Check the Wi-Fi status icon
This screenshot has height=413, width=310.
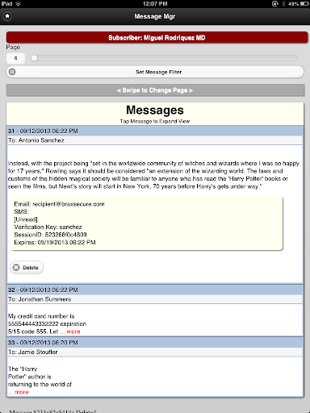tap(18, 4)
